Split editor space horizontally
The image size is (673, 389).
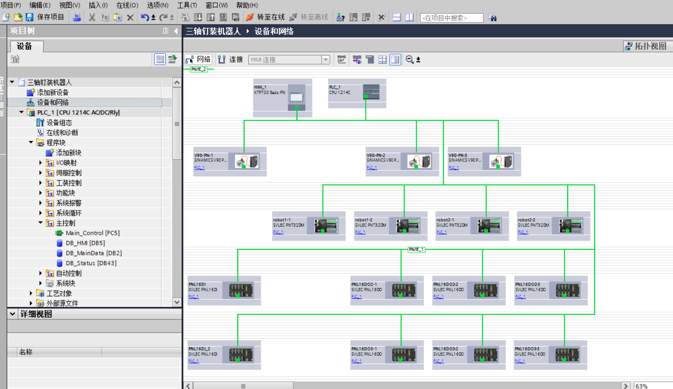pos(396,17)
